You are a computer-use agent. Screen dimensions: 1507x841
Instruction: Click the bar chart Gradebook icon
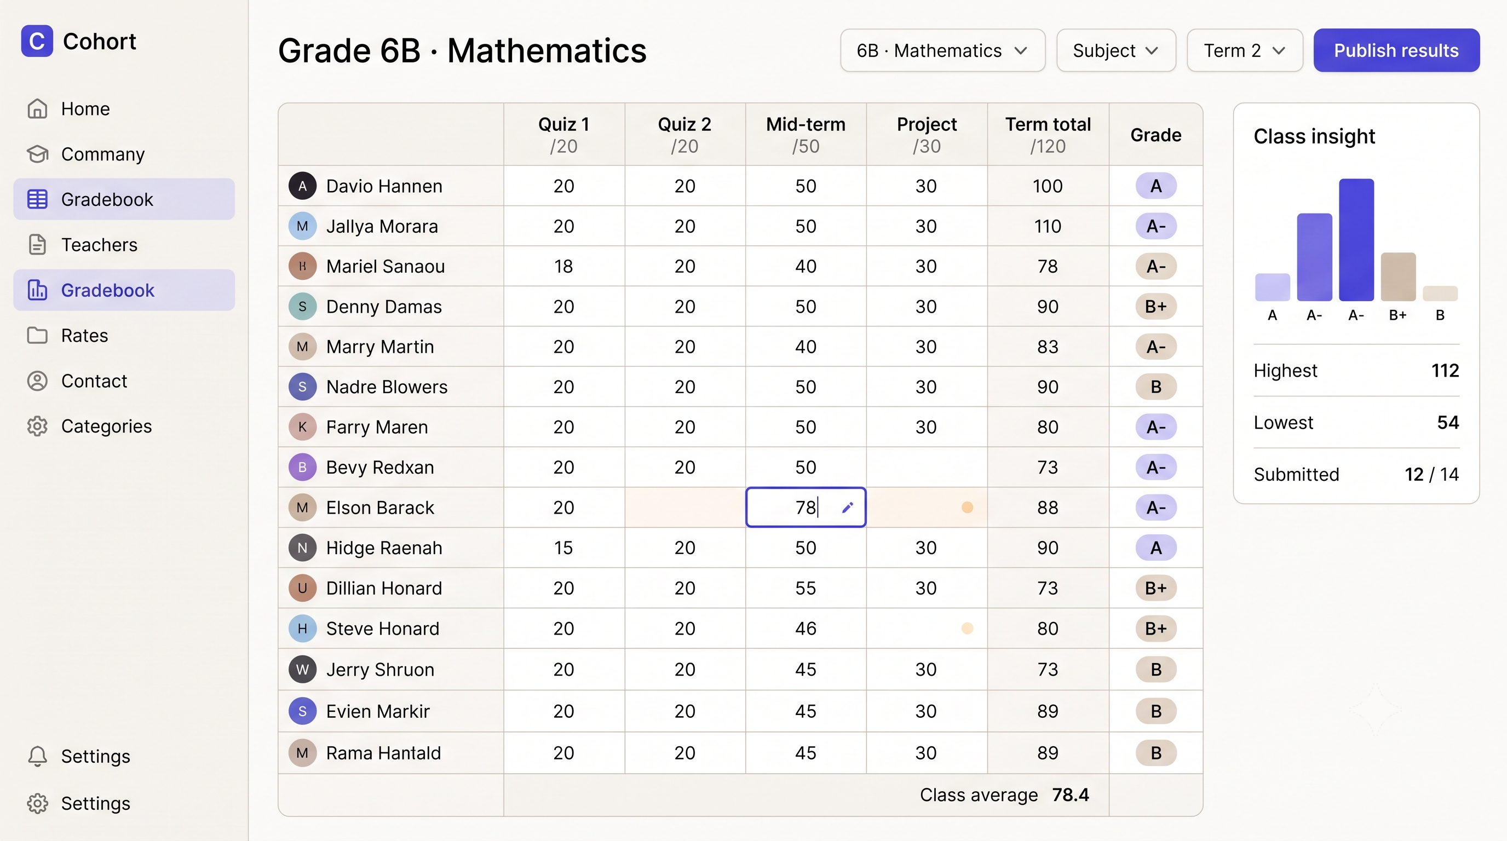pyautogui.click(x=37, y=290)
